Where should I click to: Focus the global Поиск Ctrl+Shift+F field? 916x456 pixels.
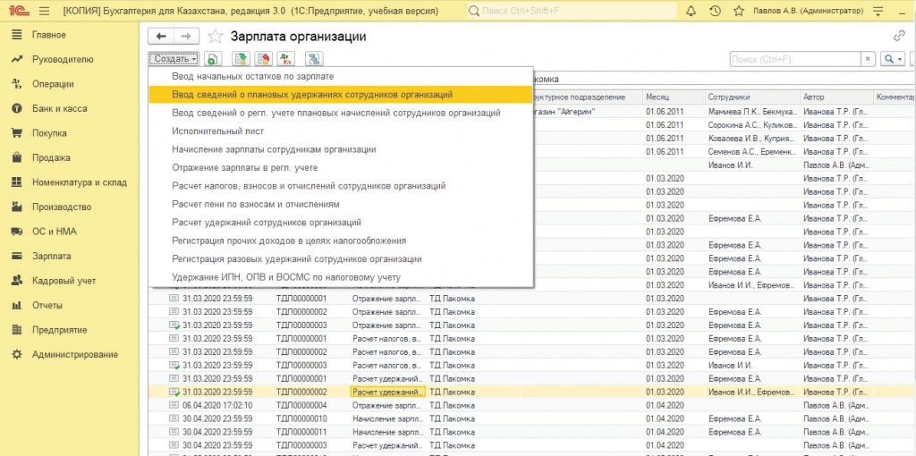572,11
